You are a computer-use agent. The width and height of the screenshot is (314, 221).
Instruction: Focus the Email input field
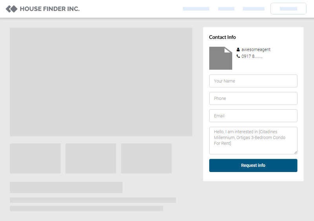253,116
